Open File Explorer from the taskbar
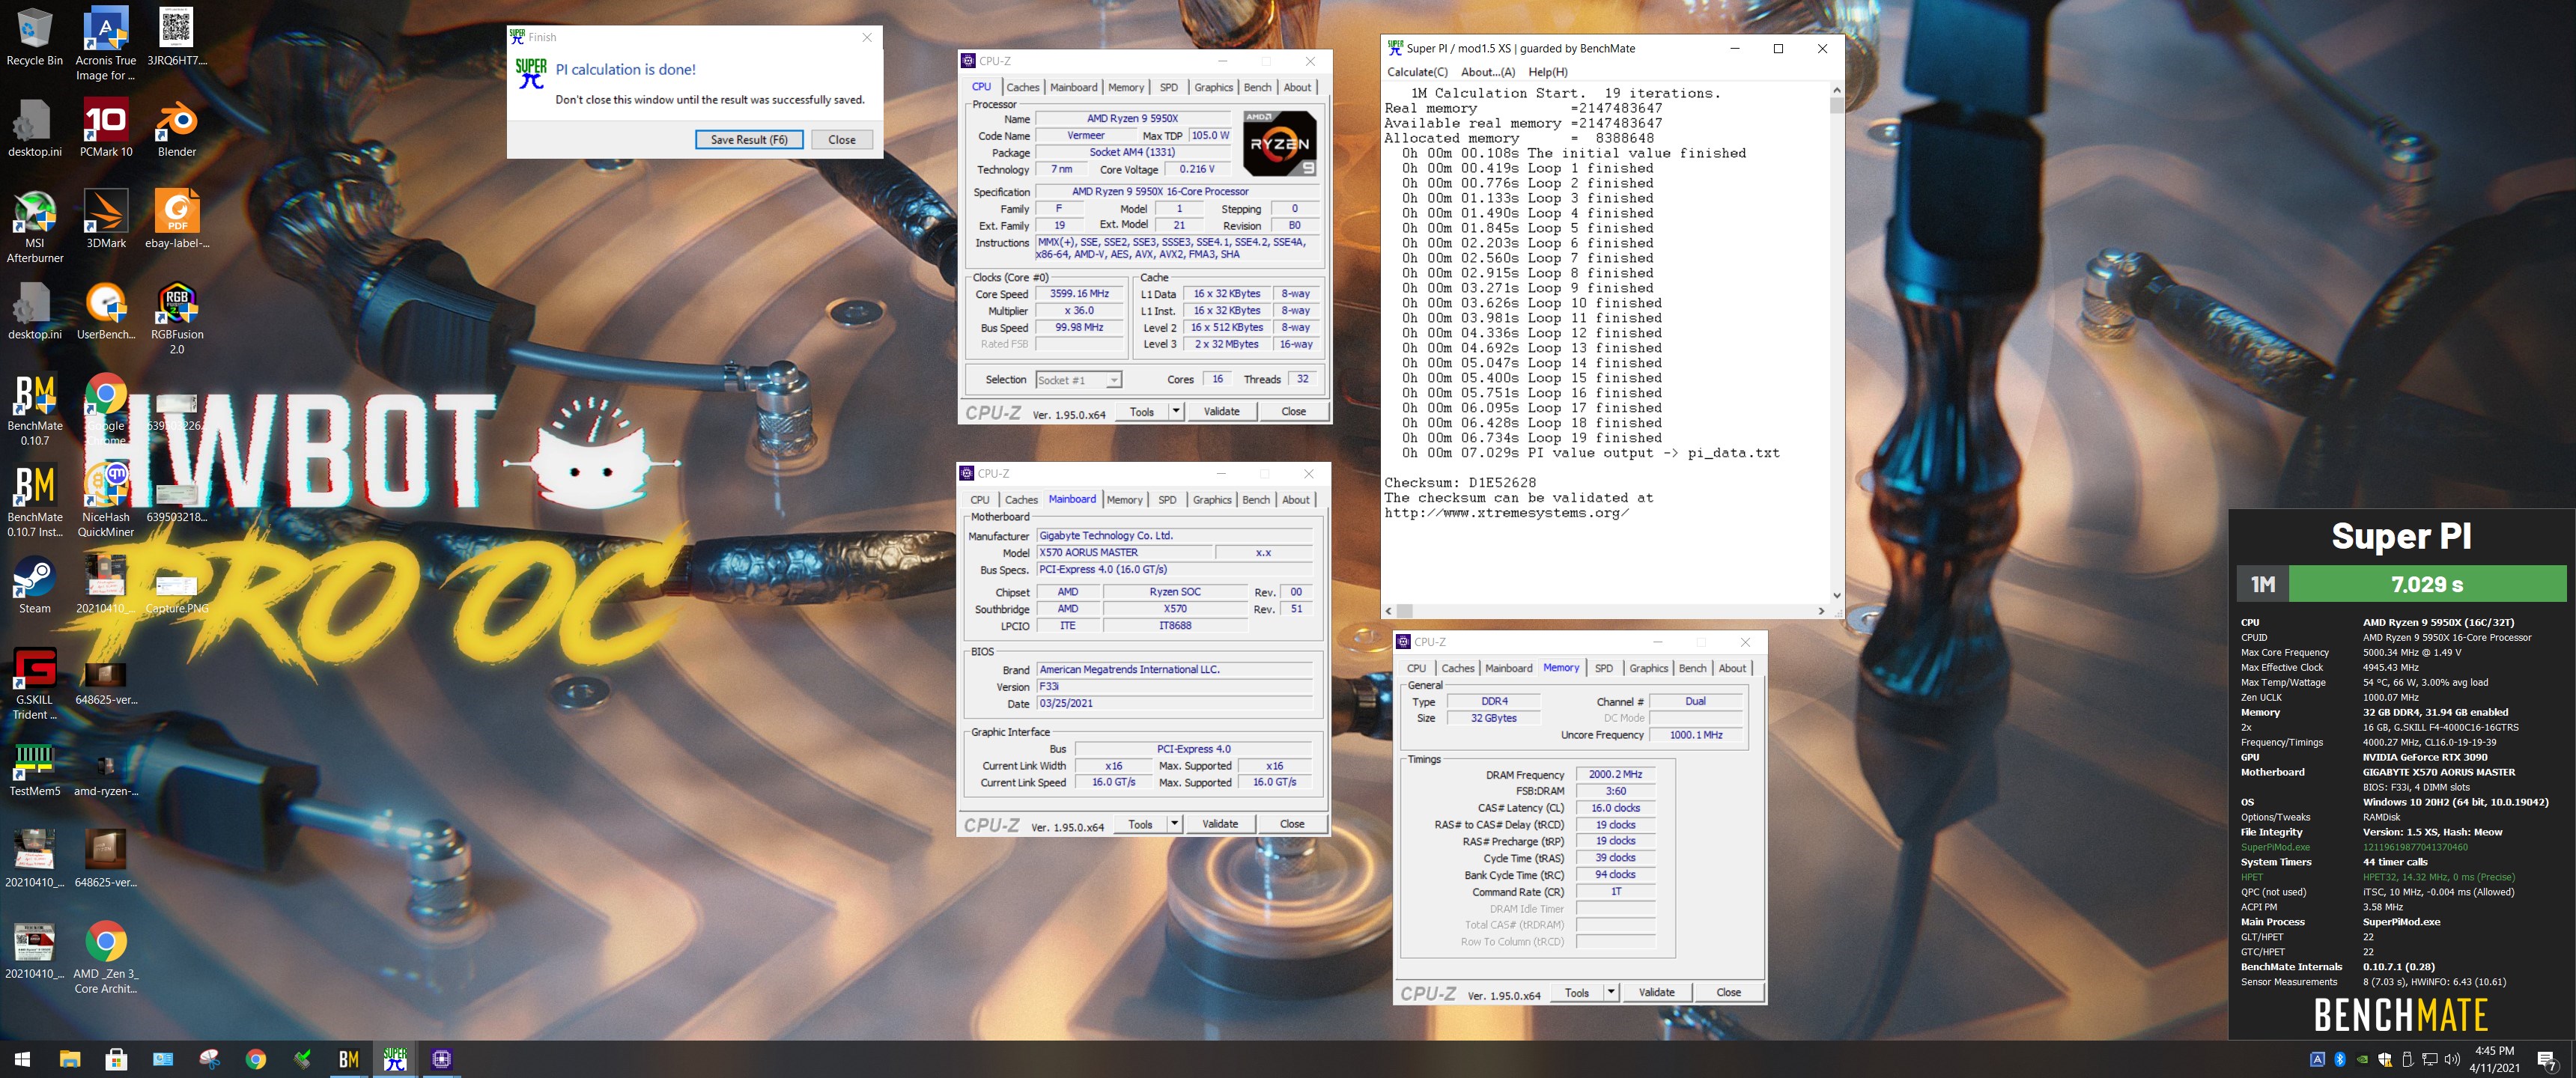This screenshot has width=2576, height=1078. (69, 1059)
